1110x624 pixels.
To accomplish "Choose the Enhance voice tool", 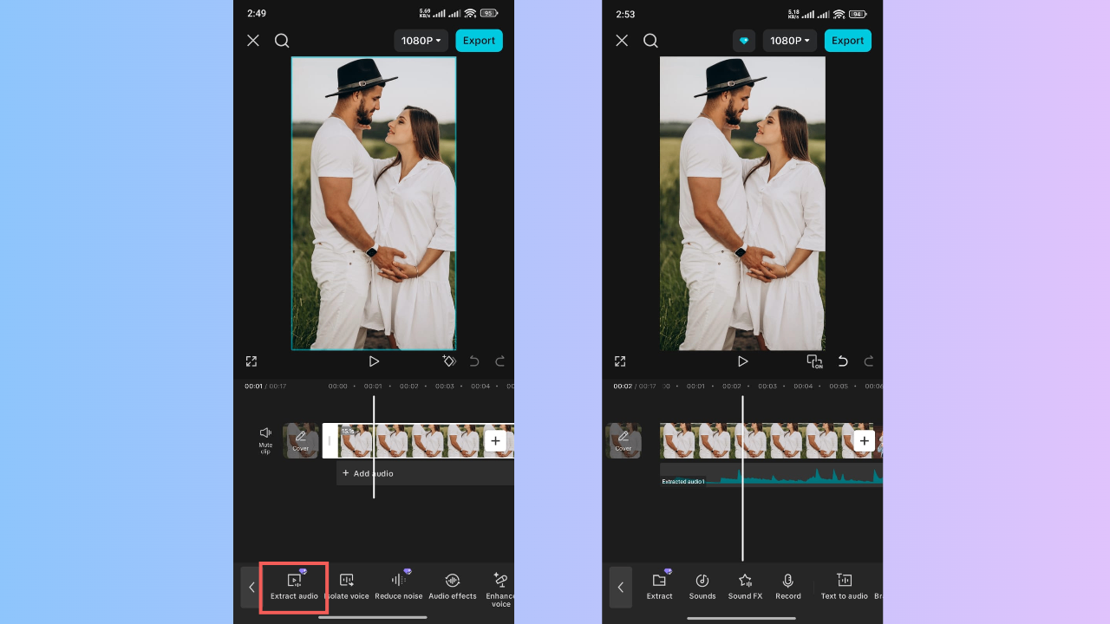I will (x=500, y=589).
